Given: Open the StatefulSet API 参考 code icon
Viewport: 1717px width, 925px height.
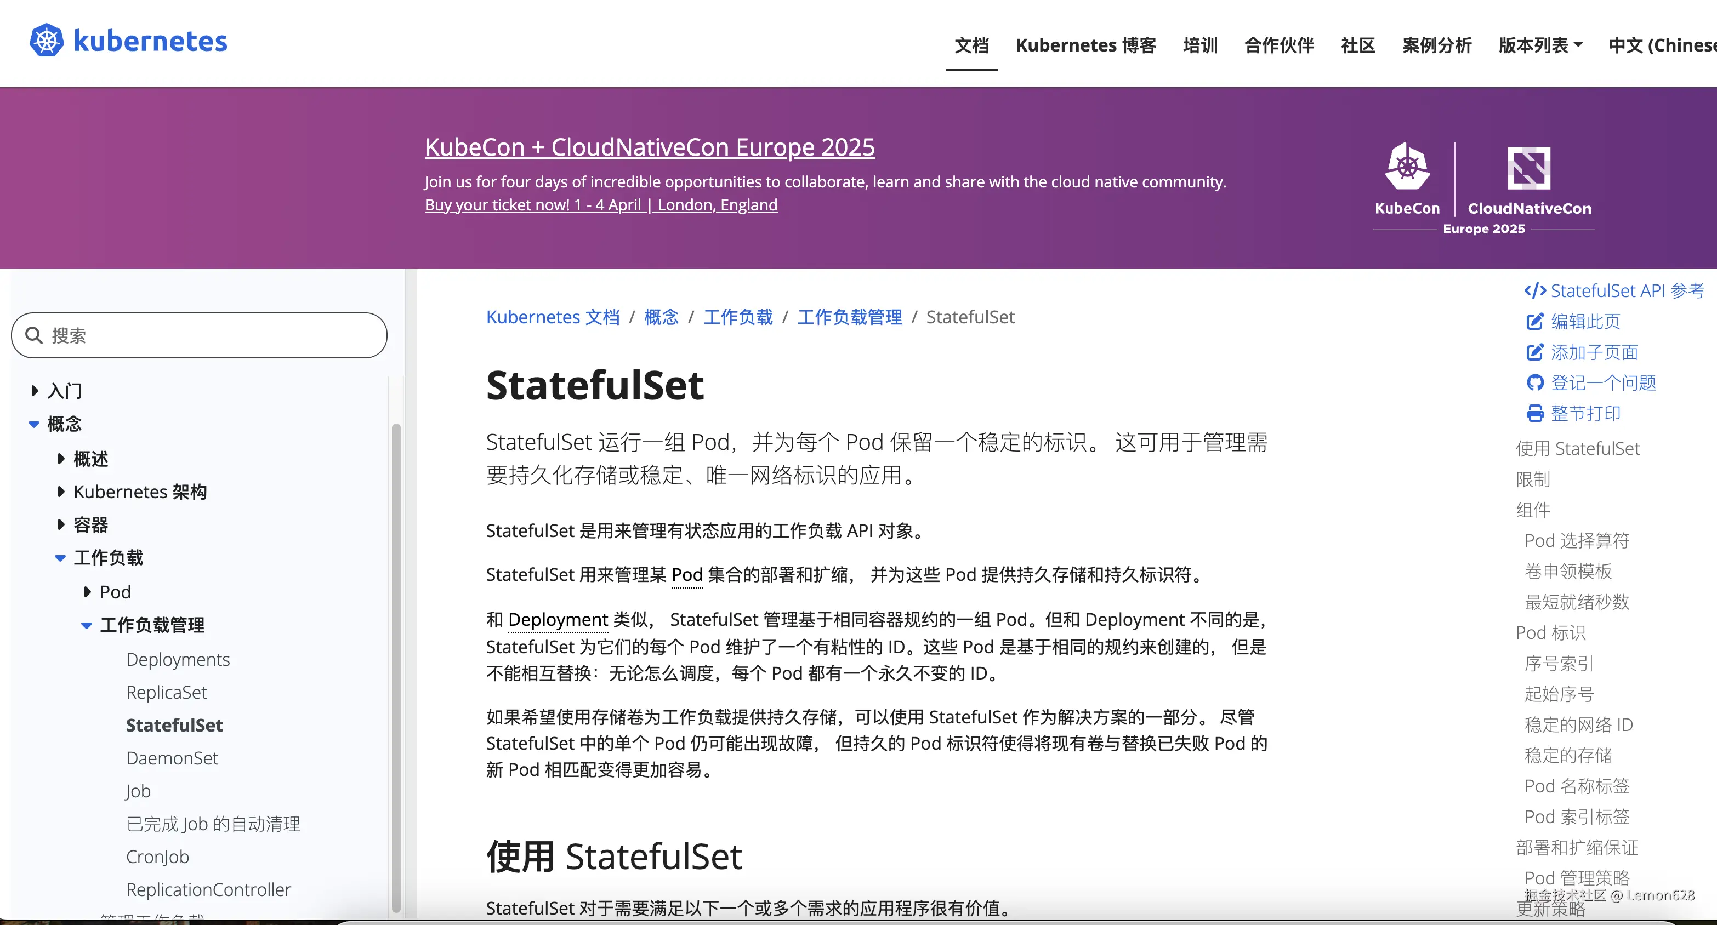Looking at the screenshot, I should click(1534, 290).
